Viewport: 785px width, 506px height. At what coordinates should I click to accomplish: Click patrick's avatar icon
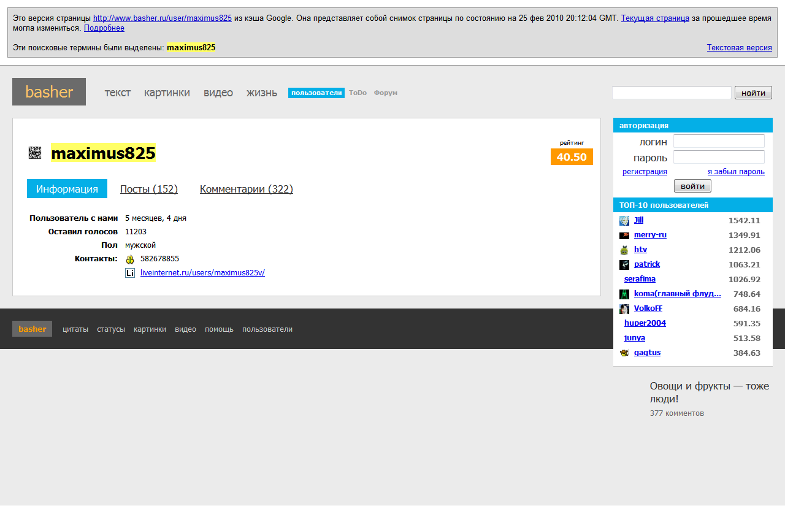(624, 265)
